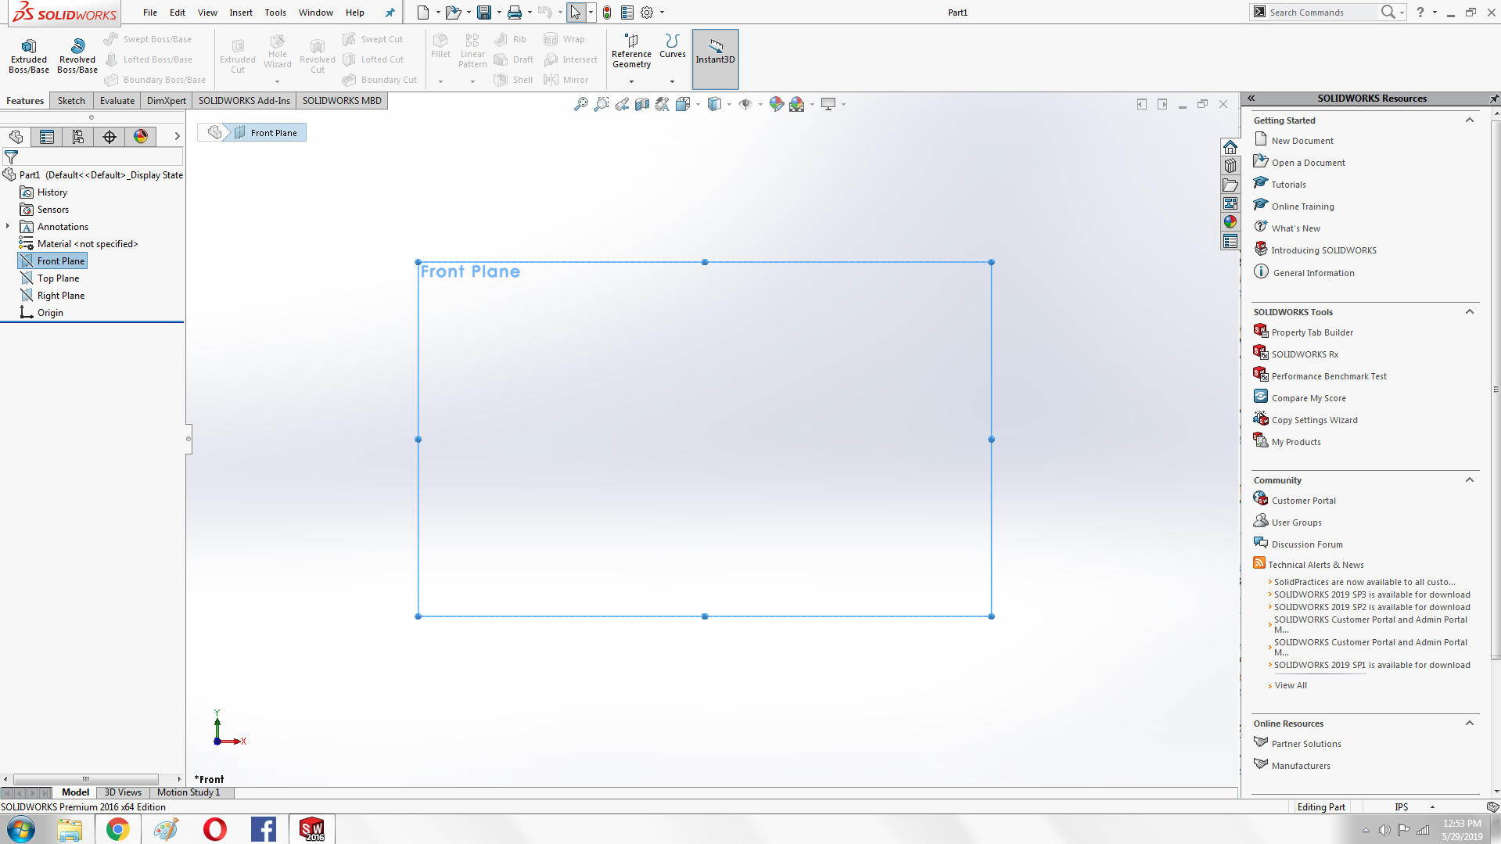Click View All alerts link

tap(1291, 685)
